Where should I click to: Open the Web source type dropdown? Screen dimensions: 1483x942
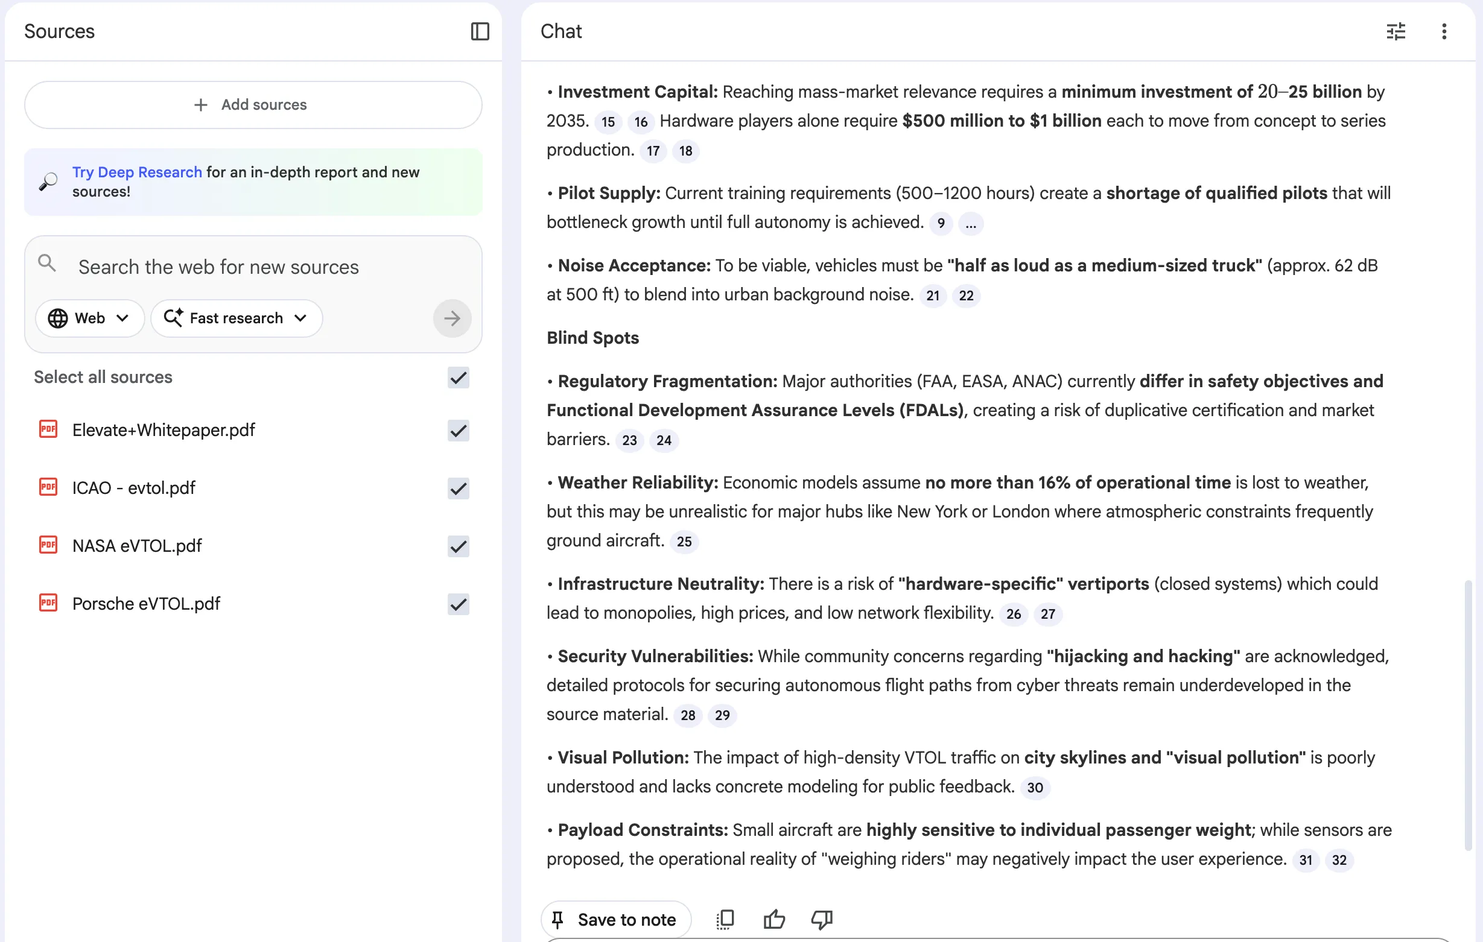(90, 318)
